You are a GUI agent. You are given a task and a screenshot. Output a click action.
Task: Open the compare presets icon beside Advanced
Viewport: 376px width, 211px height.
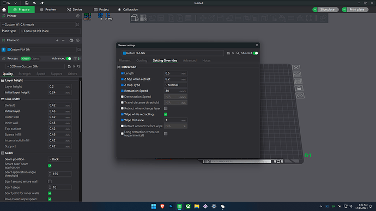[x=75, y=58]
